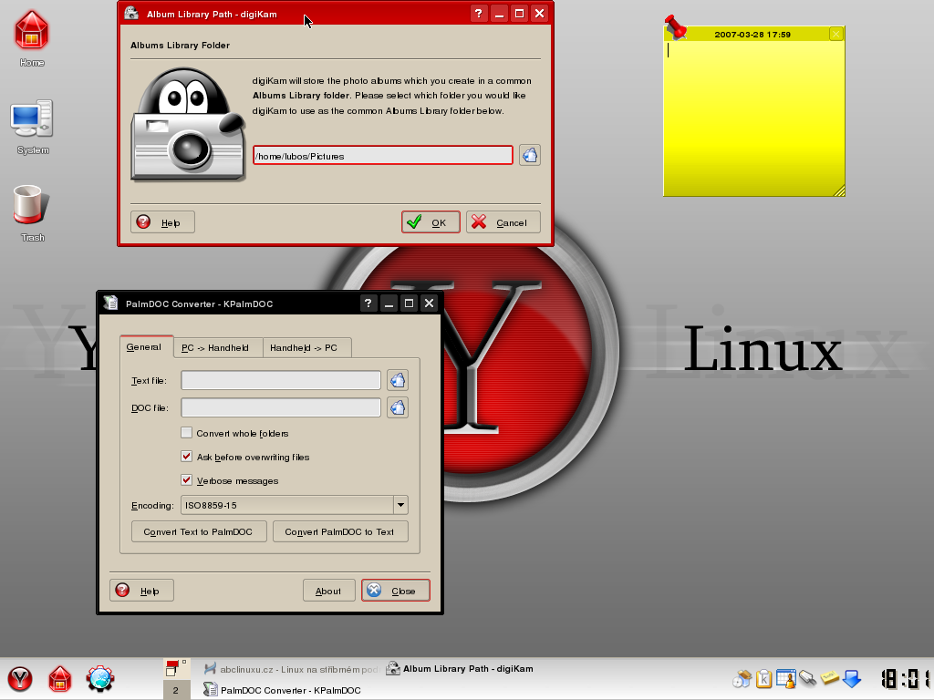Click the device connection tray icon
This screenshot has width=934, height=700.
808,678
